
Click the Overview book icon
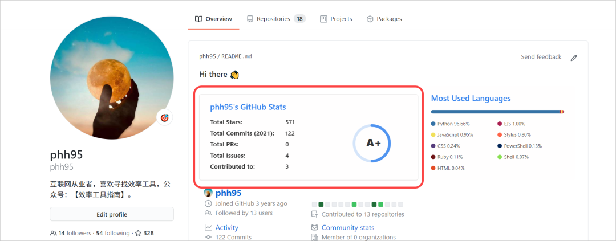[x=199, y=19]
